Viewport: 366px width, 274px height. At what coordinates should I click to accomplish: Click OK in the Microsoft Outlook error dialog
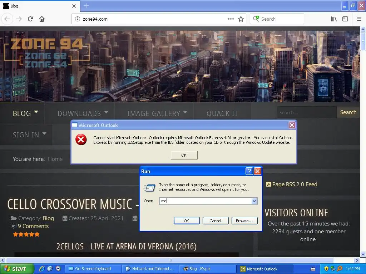point(184,155)
